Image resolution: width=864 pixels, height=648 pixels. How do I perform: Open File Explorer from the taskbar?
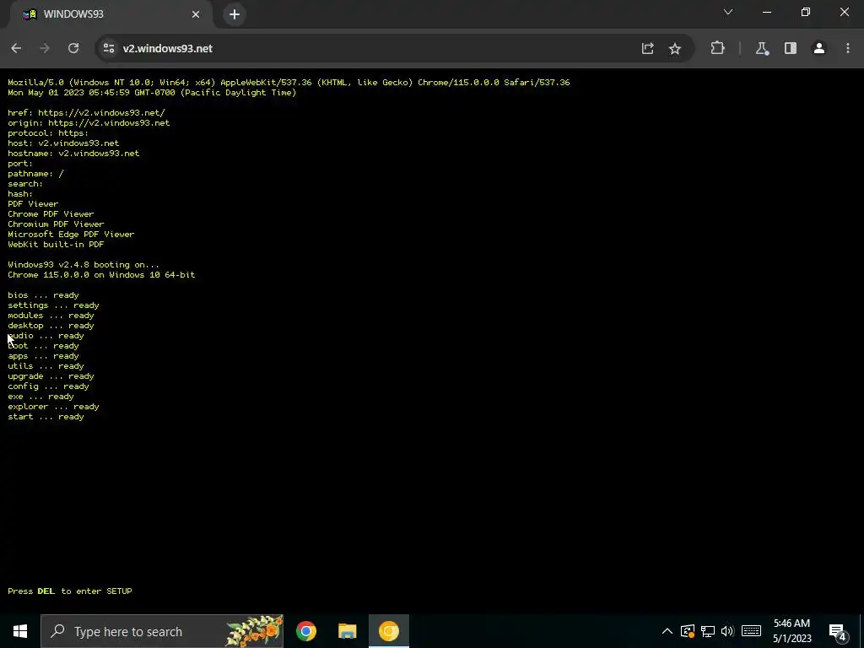[347, 631]
